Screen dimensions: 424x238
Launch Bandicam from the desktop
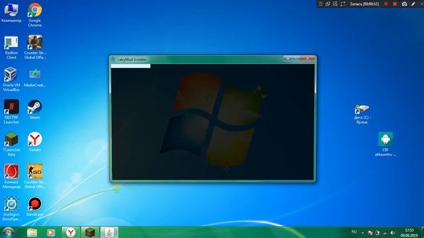(34, 207)
